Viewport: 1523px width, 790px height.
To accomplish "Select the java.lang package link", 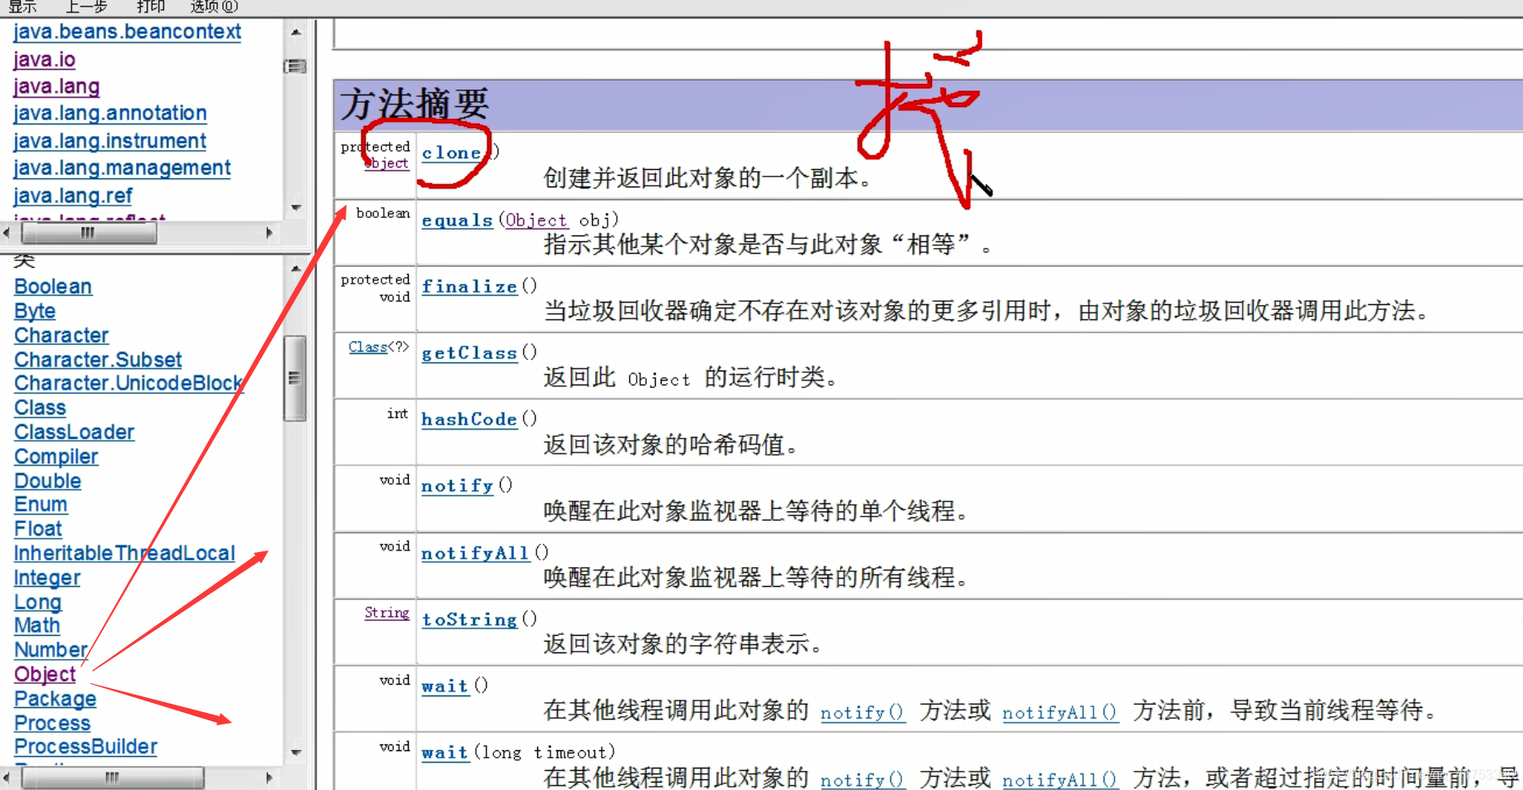I will pyautogui.click(x=56, y=87).
